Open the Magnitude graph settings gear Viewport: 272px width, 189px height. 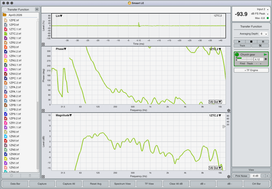229,177
